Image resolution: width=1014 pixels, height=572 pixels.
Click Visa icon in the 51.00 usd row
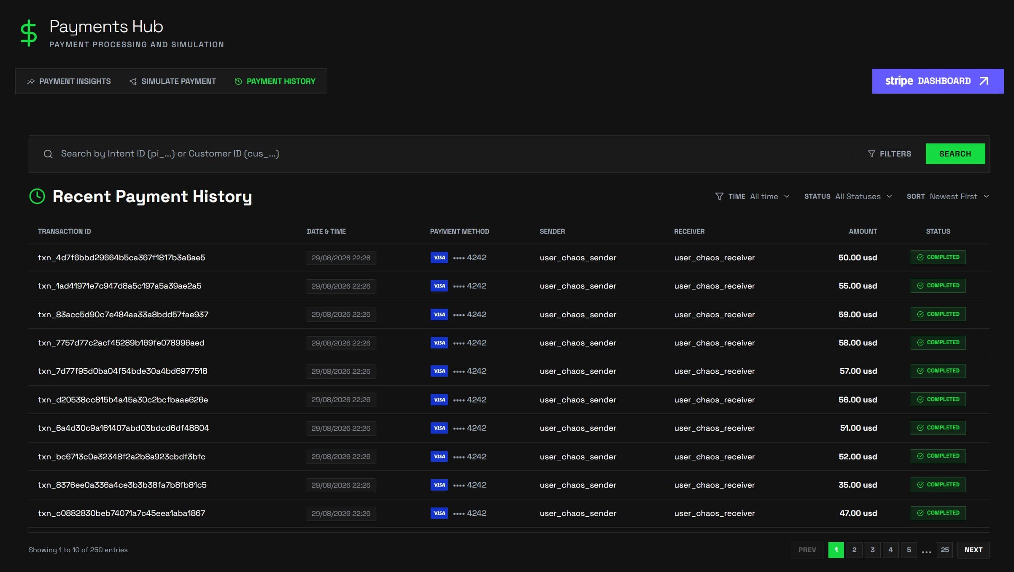(439, 428)
